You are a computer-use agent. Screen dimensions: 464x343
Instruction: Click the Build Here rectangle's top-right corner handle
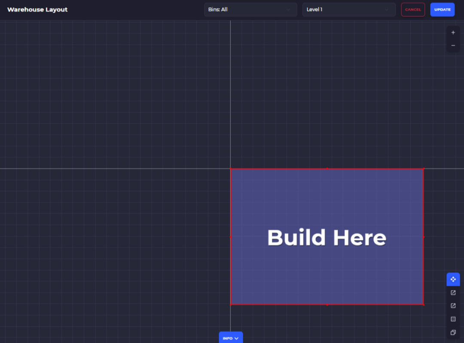coord(424,168)
